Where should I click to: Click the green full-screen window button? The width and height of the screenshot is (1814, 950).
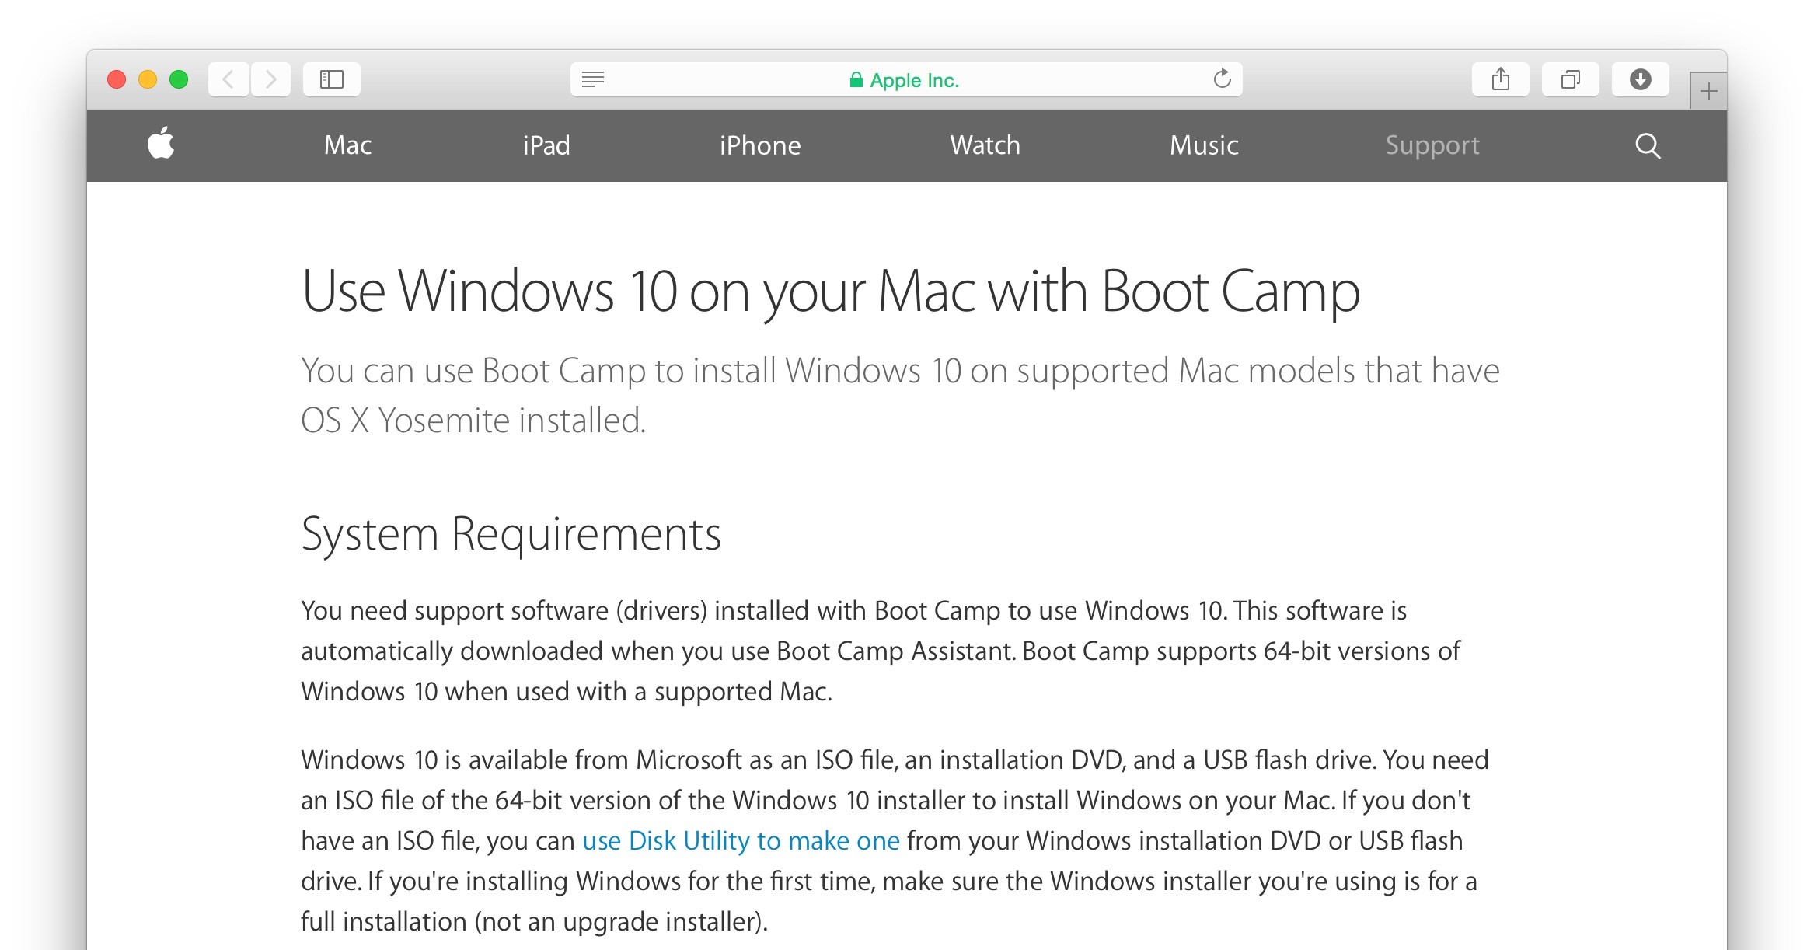click(x=179, y=79)
